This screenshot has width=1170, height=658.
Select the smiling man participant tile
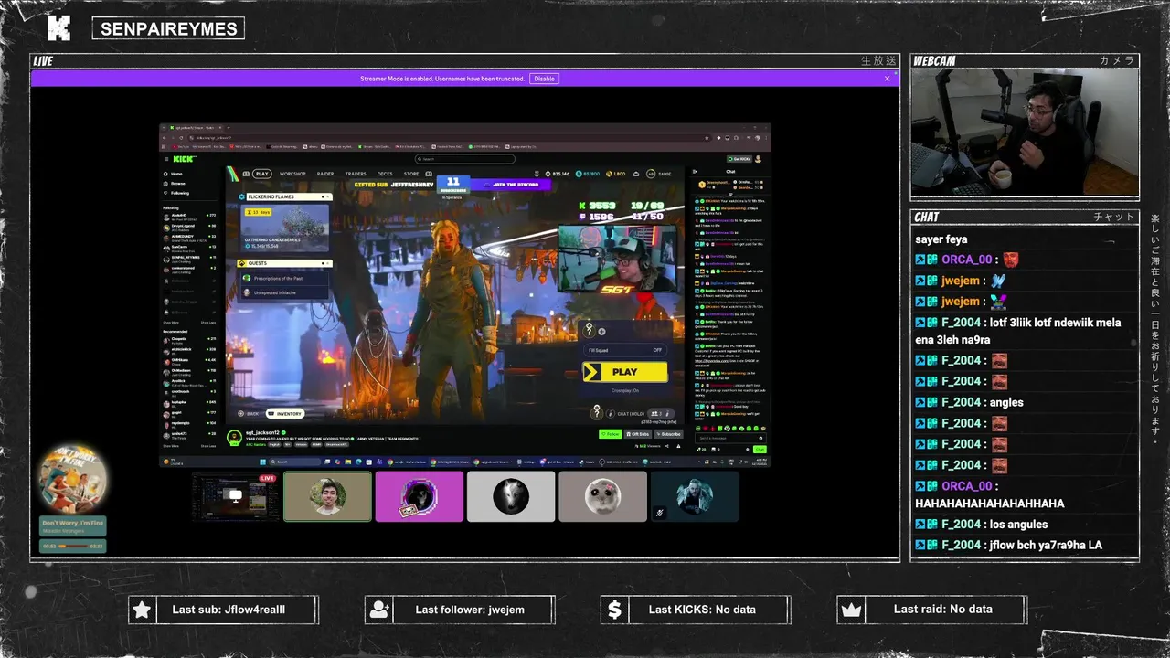pyautogui.click(x=327, y=496)
